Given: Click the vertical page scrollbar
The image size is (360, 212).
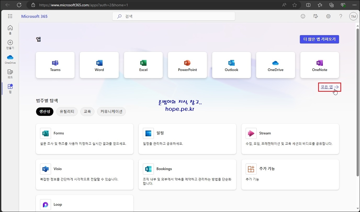Looking at the screenshot, I should [358, 102].
